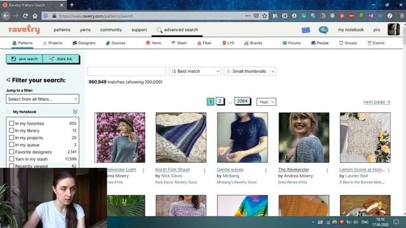Switch to Sources search tab

coord(115,43)
